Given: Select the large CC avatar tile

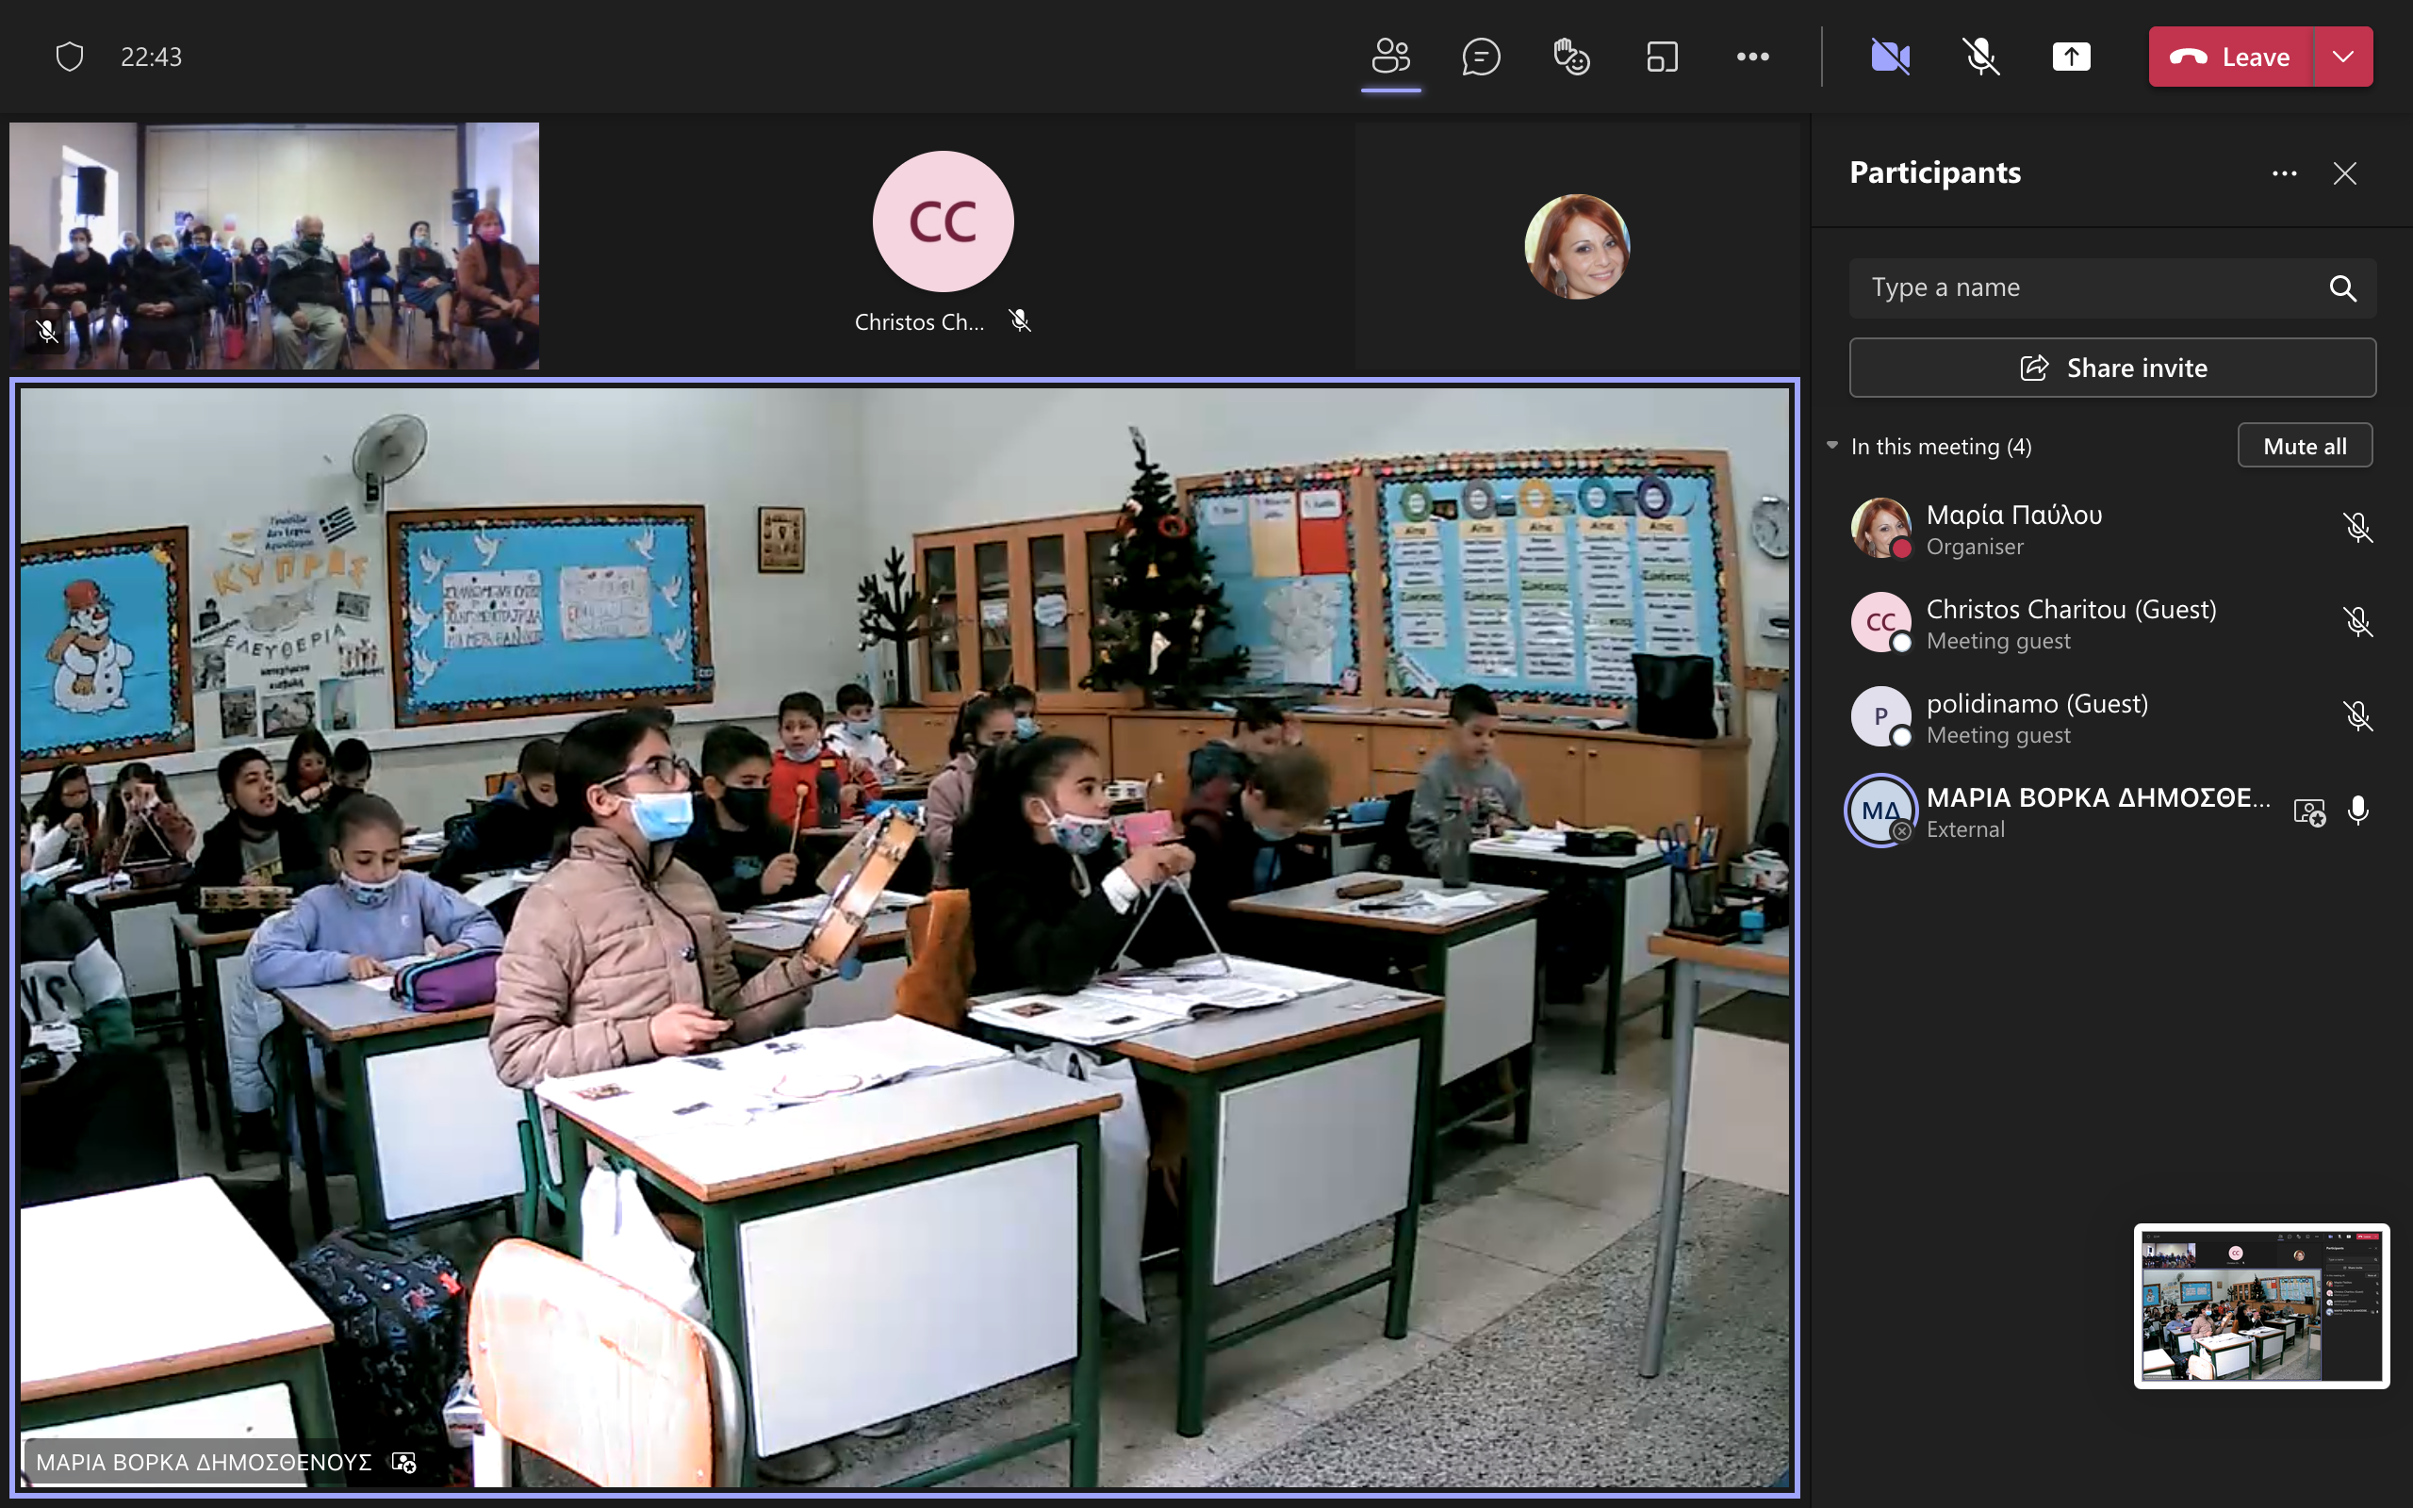Looking at the screenshot, I should pos(944,221).
